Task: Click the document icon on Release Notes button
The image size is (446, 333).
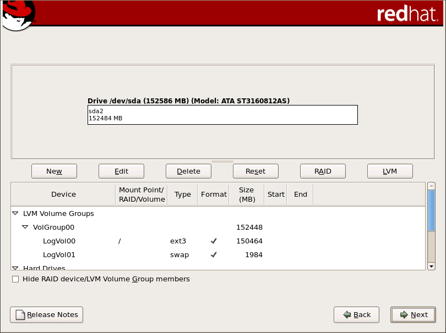Action: click(20, 314)
